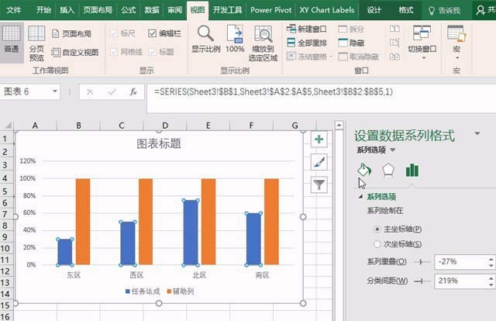Open Page Break Preview (分页预览)
The height and width of the screenshot is (321, 496).
[36, 43]
